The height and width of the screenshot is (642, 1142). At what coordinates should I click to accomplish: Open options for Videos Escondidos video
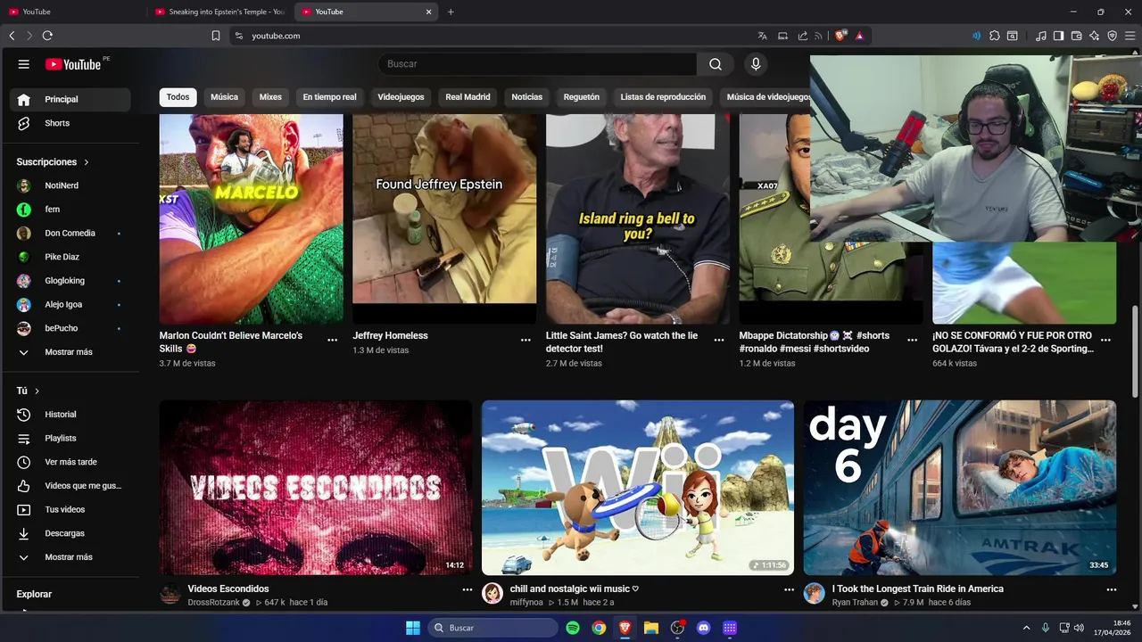[467, 589]
